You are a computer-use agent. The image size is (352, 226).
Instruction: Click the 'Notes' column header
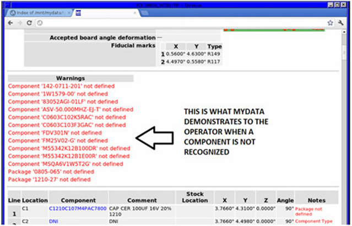pos(317,200)
